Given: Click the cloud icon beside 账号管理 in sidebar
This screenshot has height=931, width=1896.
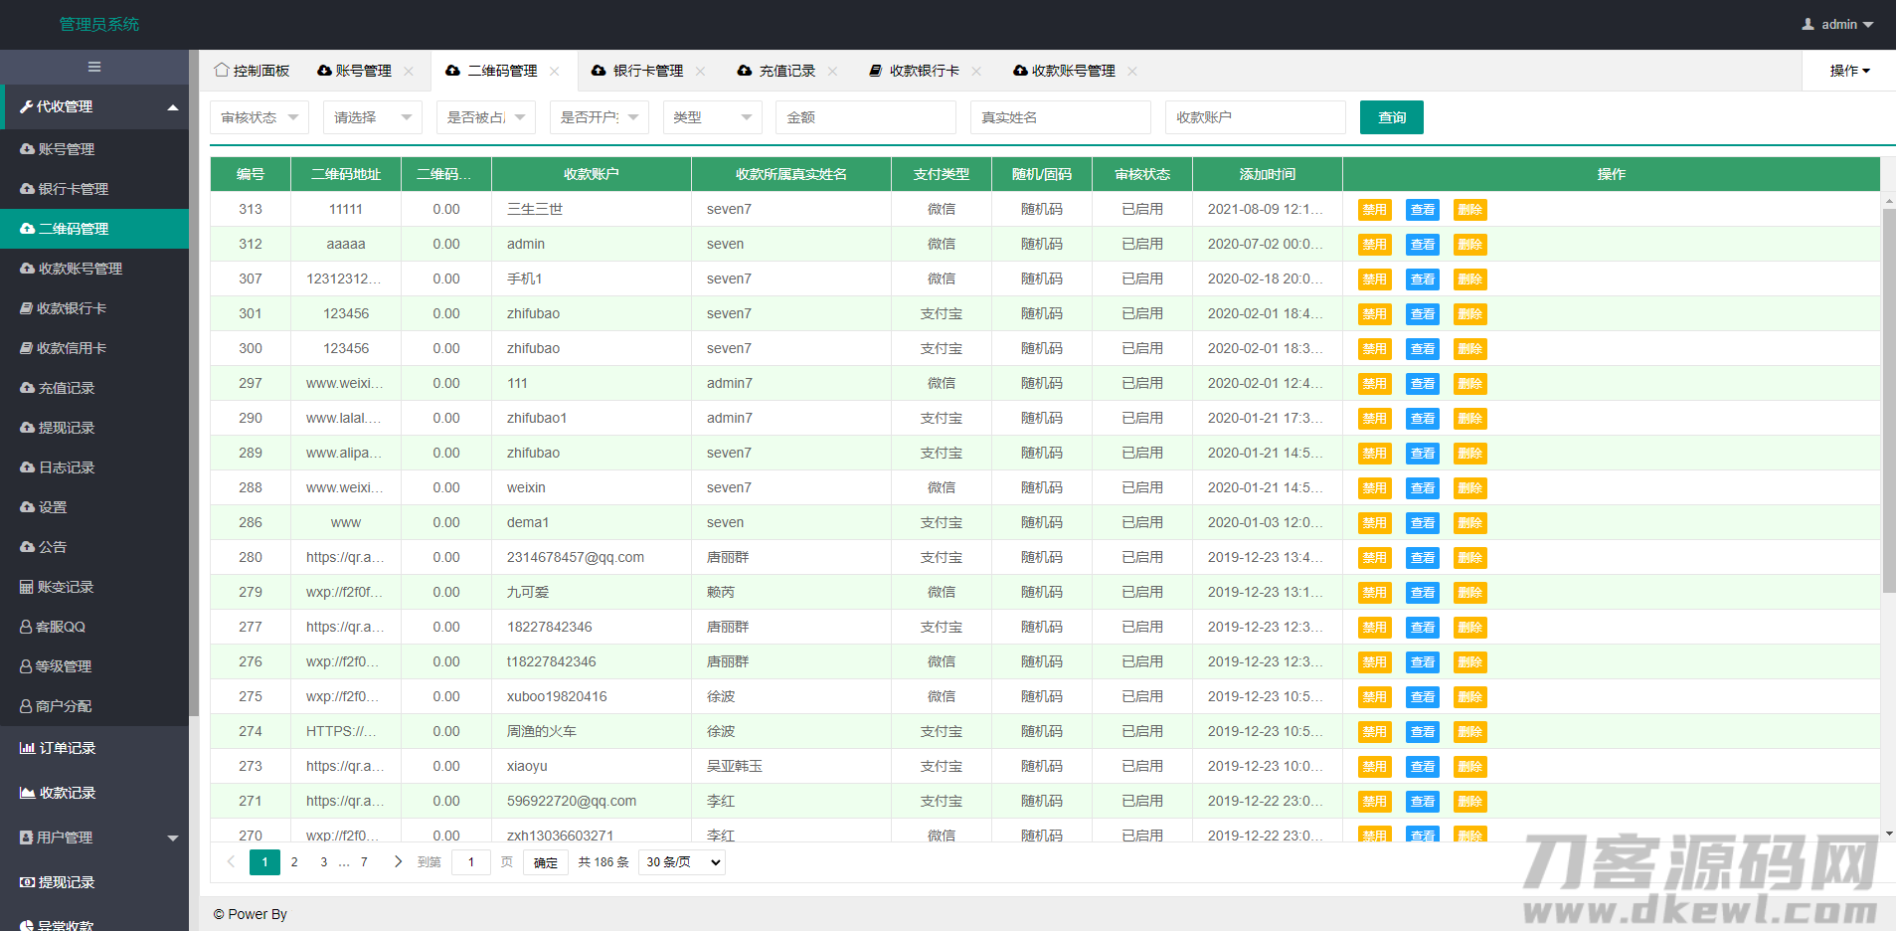Looking at the screenshot, I should (27, 149).
